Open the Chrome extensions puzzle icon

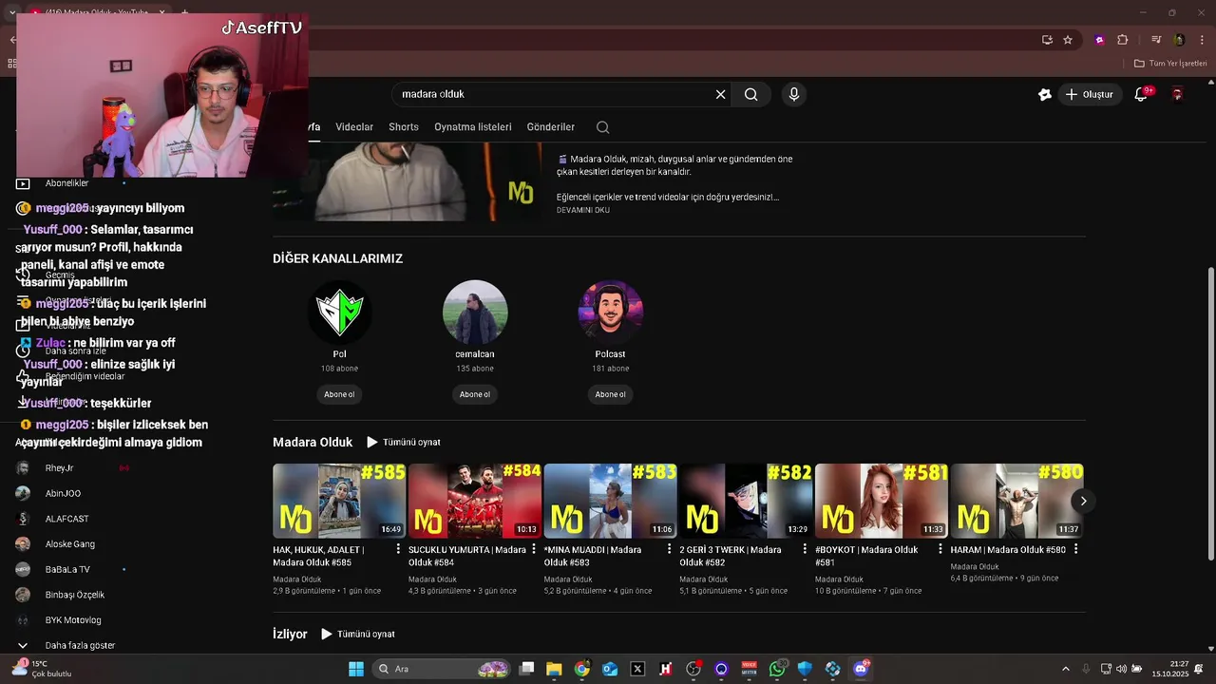click(1123, 40)
